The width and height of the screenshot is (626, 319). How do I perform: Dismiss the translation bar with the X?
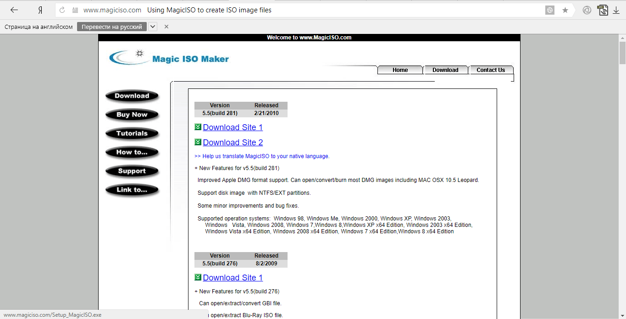coord(166,27)
